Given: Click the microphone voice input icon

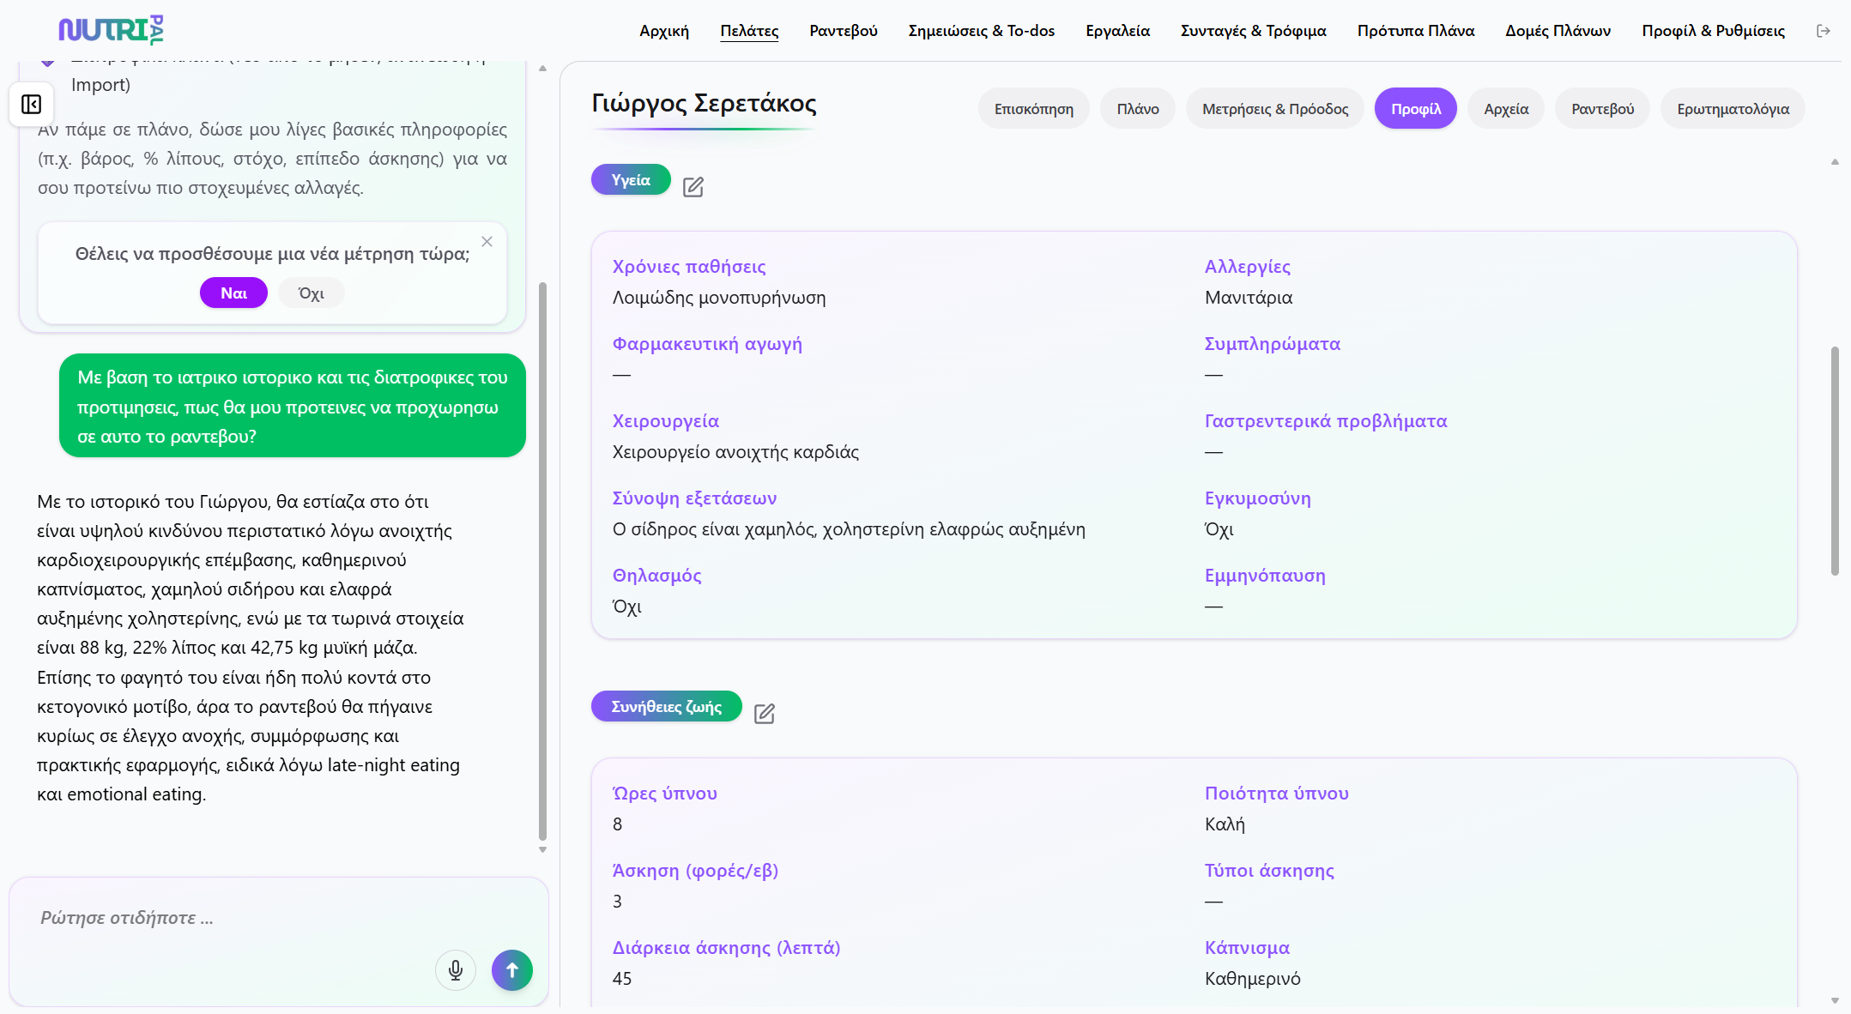Looking at the screenshot, I should click(455, 970).
